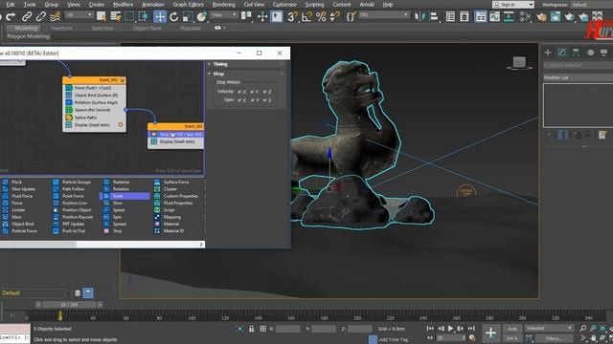Click the X coordinate input field
Viewport: 613px width, 344px height.
(287, 329)
